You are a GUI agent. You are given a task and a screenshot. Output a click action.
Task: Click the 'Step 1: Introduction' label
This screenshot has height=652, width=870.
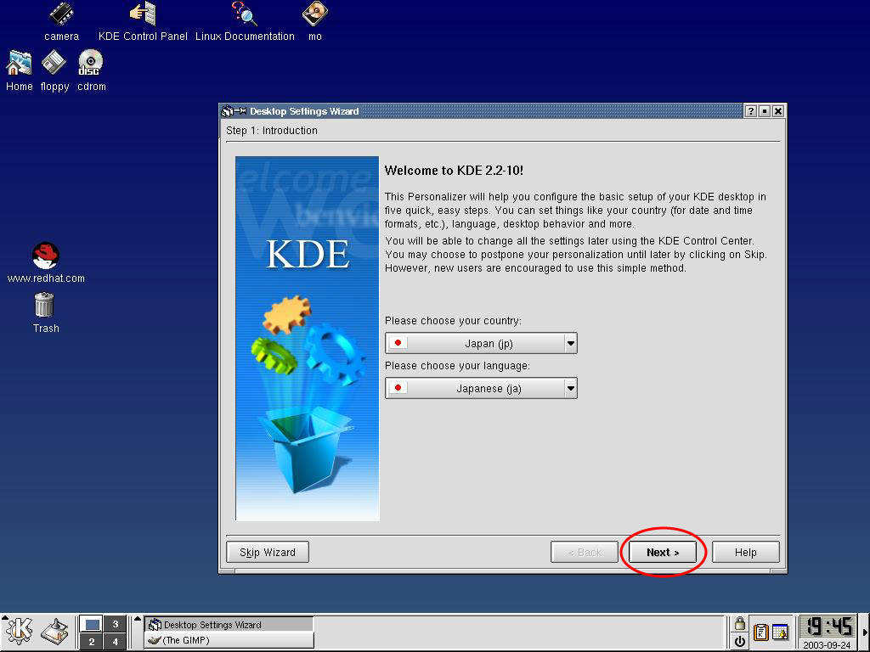pyautogui.click(x=272, y=130)
